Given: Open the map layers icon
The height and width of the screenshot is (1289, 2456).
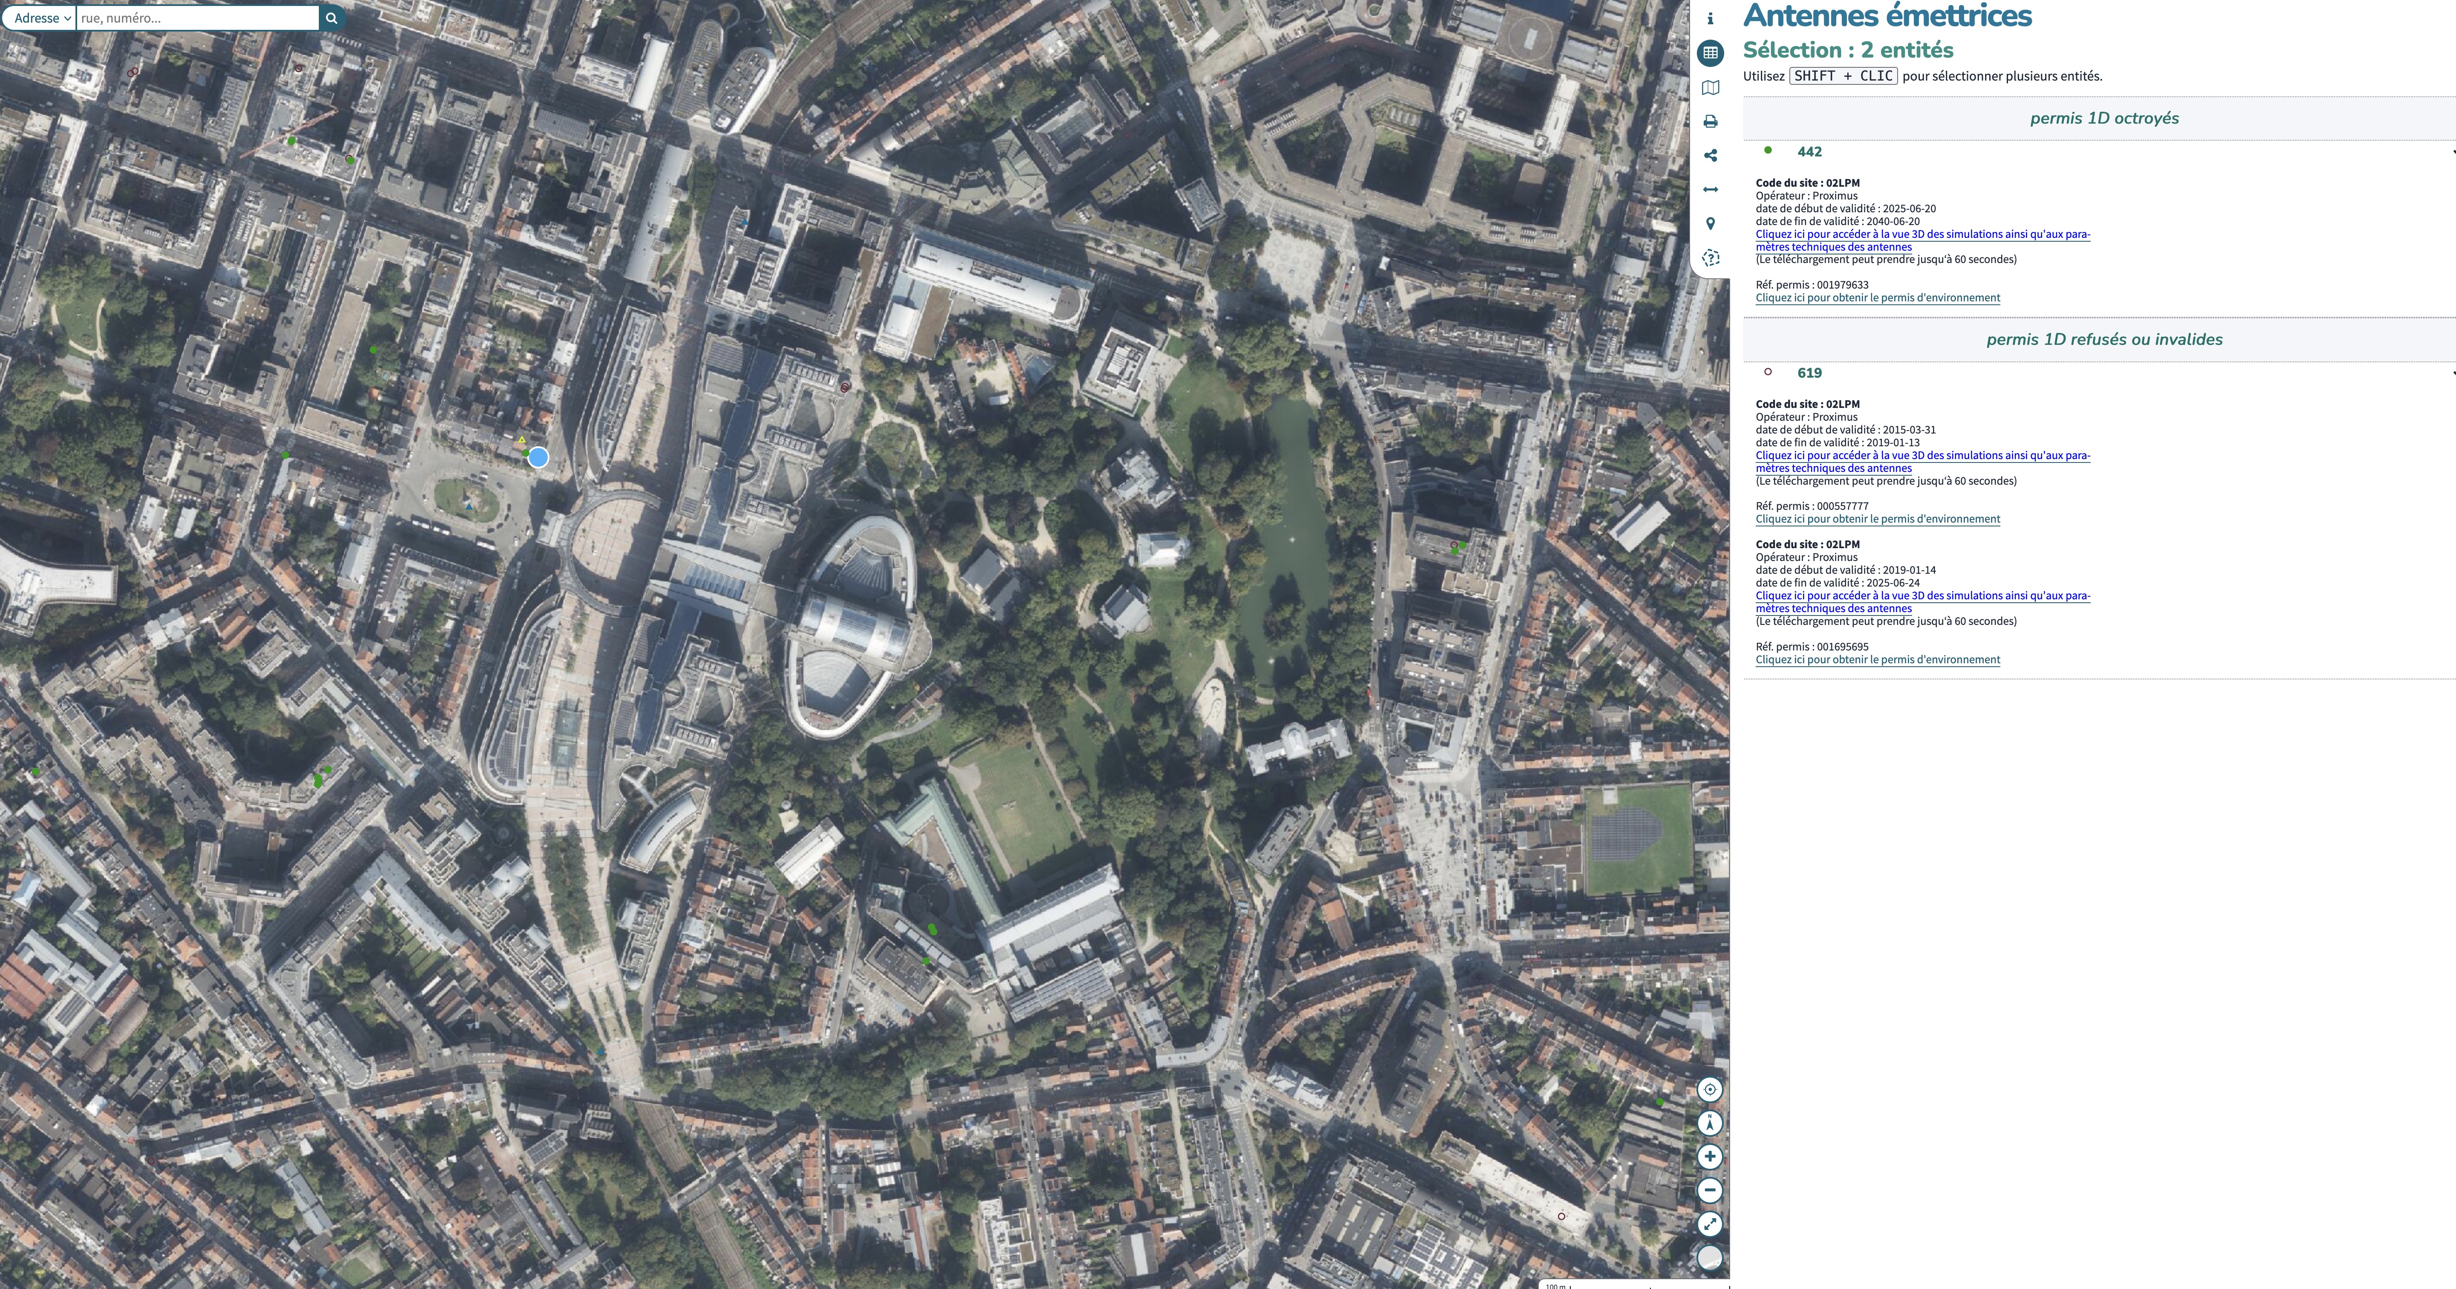Looking at the screenshot, I should pos(1711,88).
